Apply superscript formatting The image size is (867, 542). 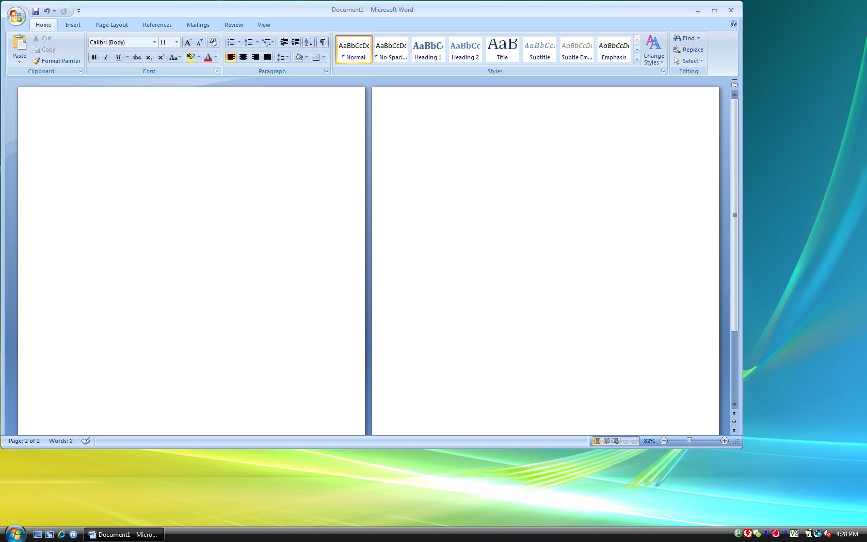tap(161, 57)
